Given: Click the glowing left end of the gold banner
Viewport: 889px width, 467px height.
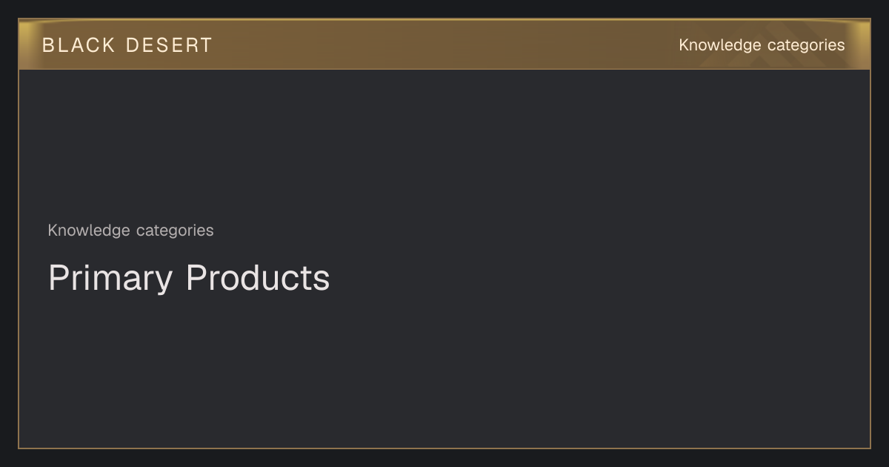Looking at the screenshot, I should coord(28,44).
